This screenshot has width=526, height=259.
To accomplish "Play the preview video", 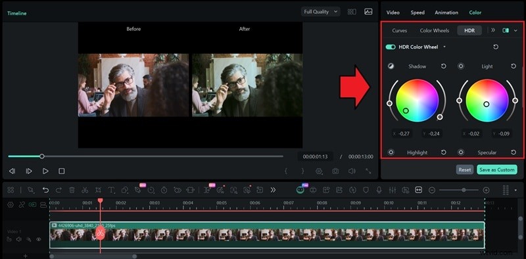I will (45, 171).
